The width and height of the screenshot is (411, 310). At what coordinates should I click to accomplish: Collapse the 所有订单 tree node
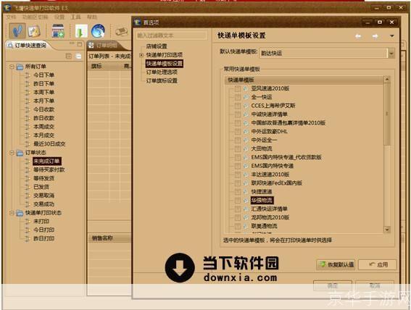click(12, 67)
